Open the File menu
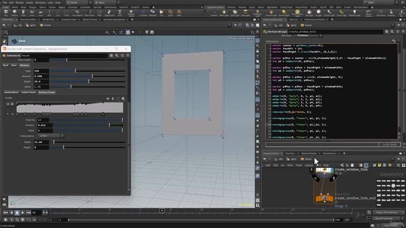 click(5, 3)
